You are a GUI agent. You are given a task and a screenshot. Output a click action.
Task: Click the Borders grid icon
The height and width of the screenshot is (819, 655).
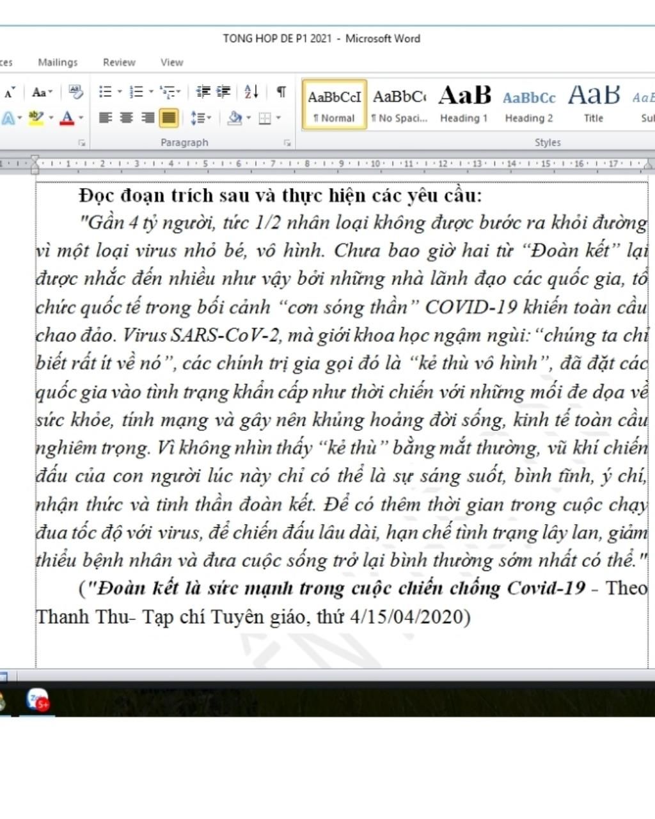point(264,118)
